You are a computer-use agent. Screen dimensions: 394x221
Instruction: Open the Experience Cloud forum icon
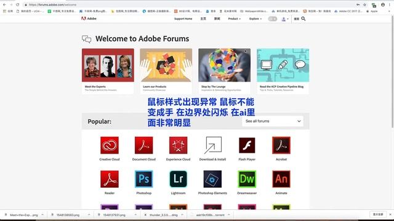178,145
